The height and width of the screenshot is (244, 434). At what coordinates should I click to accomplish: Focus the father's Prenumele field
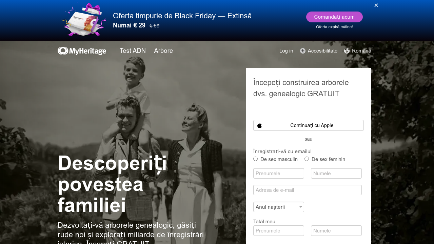[x=279, y=231]
